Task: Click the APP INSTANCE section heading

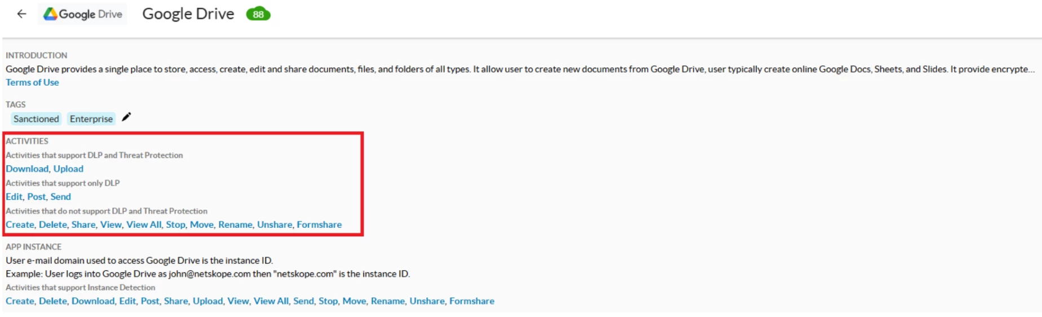Action: [x=34, y=247]
